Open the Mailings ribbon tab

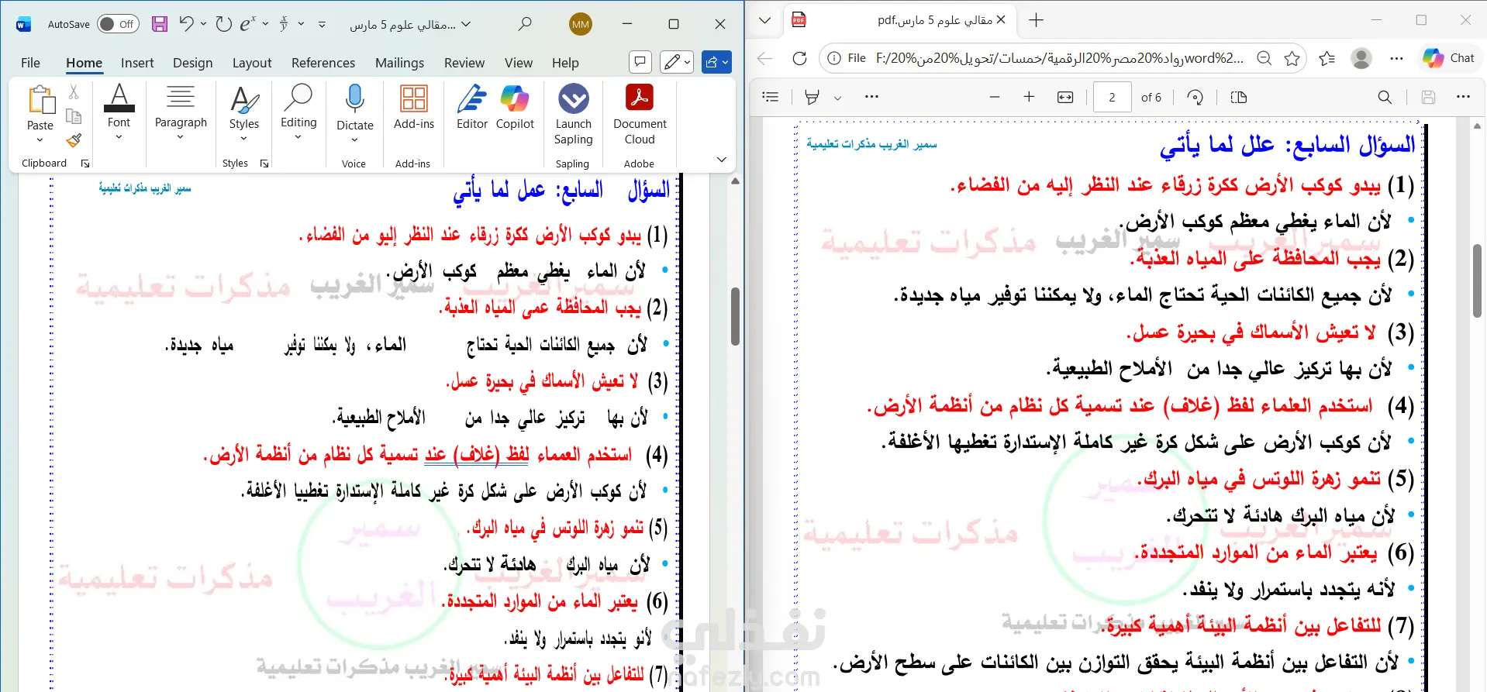pyautogui.click(x=399, y=63)
